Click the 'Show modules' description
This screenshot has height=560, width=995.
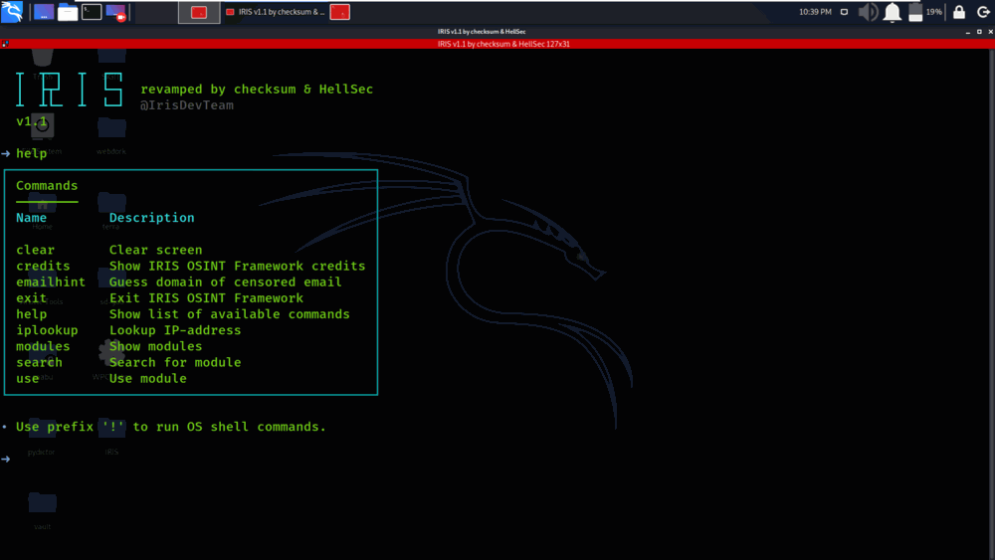tap(155, 346)
